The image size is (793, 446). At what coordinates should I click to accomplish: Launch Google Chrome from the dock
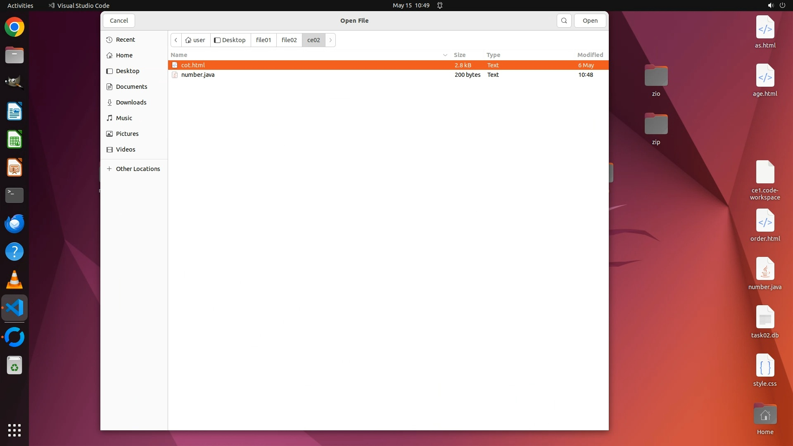[14, 27]
